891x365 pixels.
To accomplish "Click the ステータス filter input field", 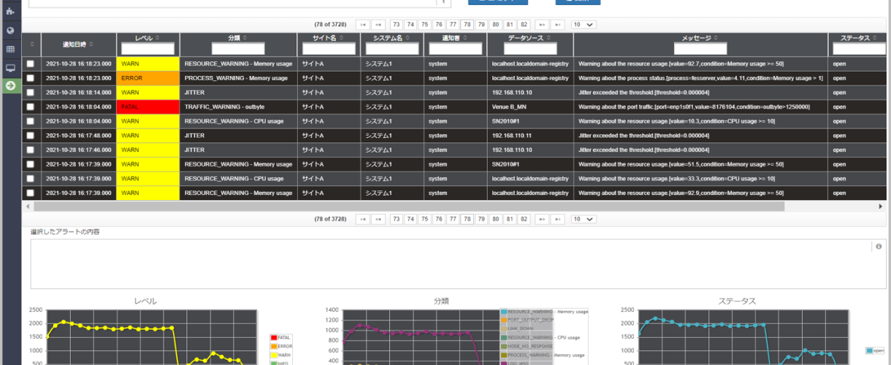I will [x=860, y=49].
